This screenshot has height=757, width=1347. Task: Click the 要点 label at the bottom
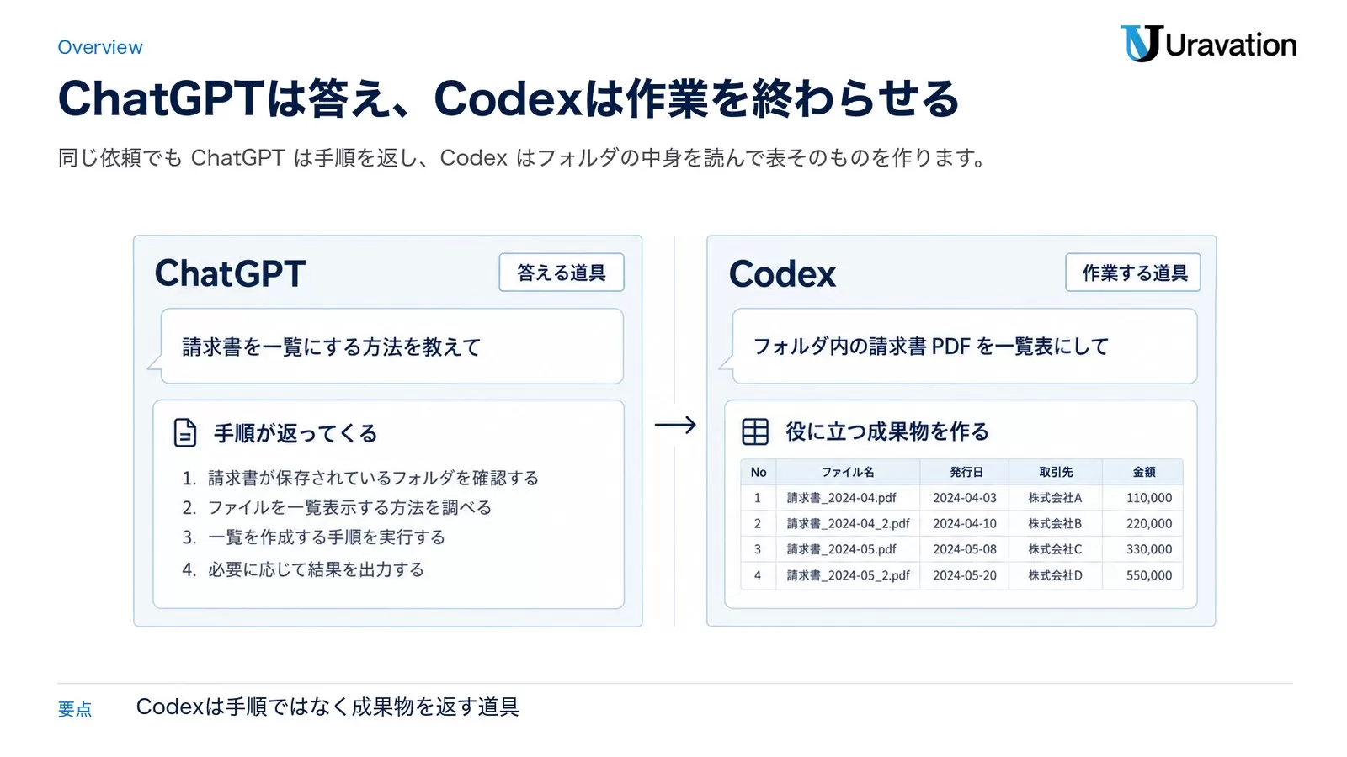click(x=75, y=709)
